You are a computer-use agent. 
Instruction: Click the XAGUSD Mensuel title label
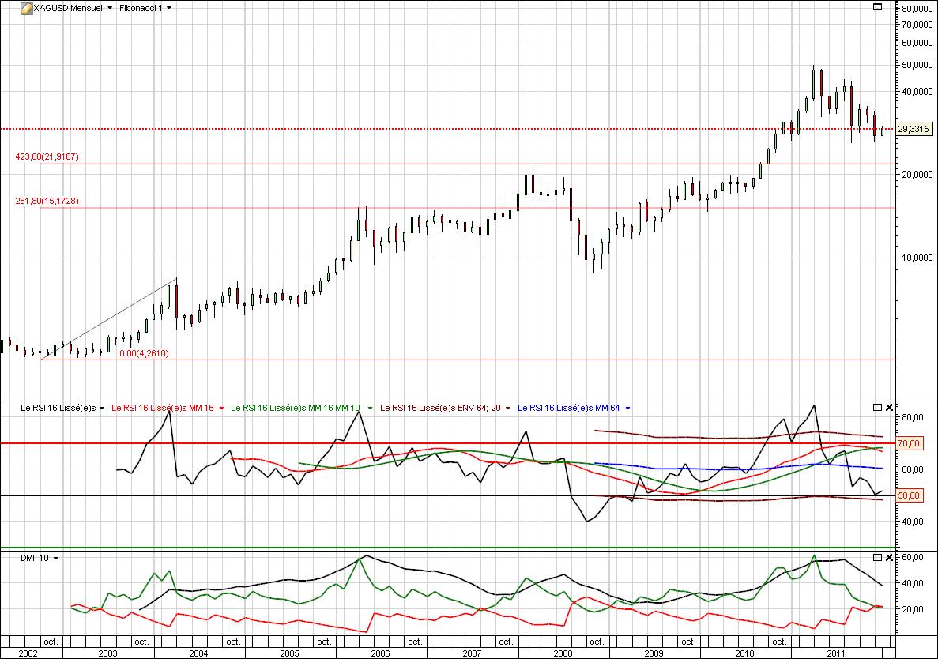68,9
